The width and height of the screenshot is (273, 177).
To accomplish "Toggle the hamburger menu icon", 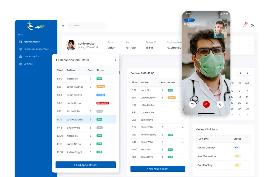I will (63, 25).
